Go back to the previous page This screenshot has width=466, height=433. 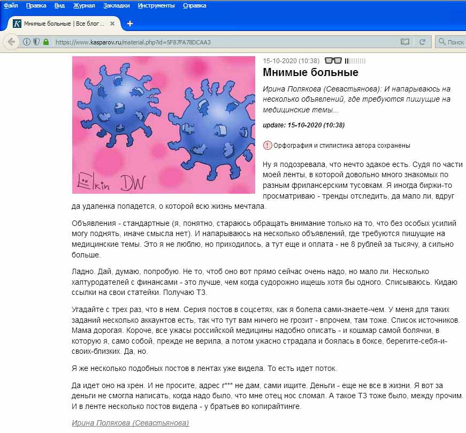[x=11, y=42]
